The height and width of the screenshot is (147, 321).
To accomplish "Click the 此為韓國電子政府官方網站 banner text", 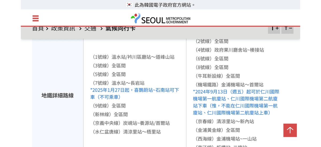I will coord(165,5).
